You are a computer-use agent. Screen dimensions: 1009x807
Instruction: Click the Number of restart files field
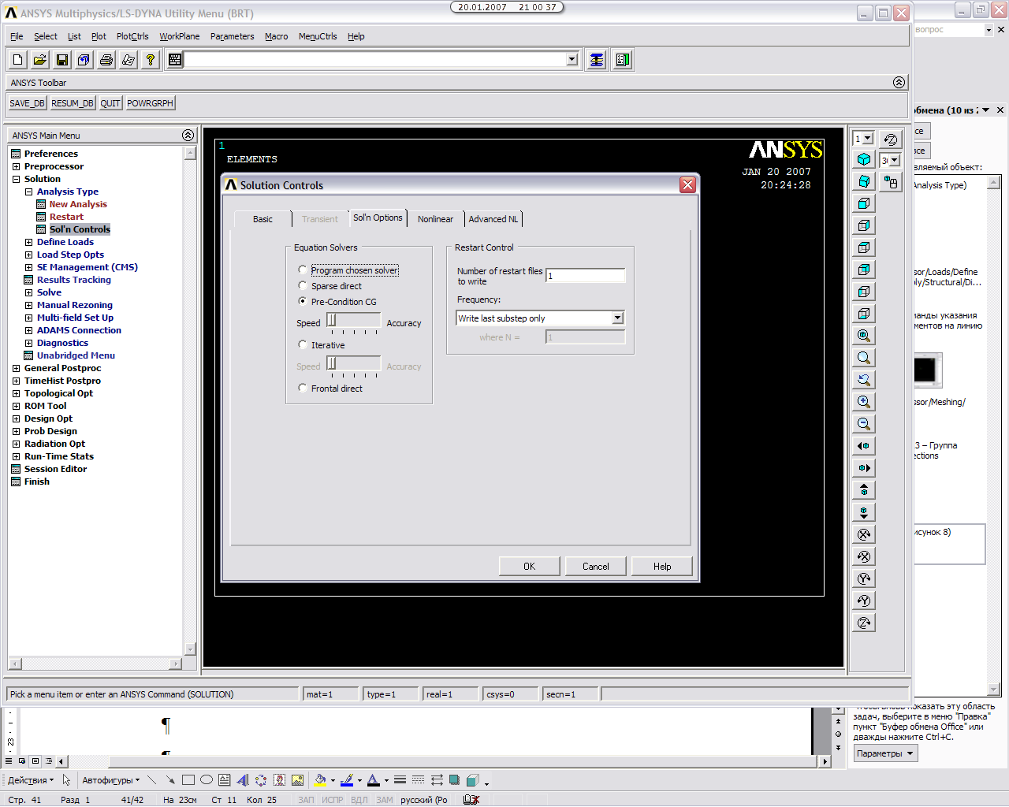pos(586,276)
